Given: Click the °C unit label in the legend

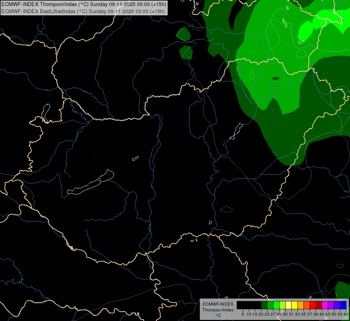Looking at the screenshot, I should coord(218,316).
